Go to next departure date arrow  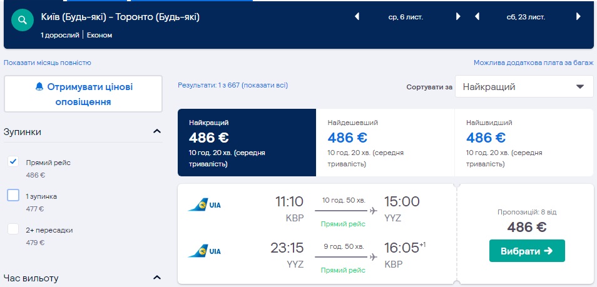pos(458,17)
